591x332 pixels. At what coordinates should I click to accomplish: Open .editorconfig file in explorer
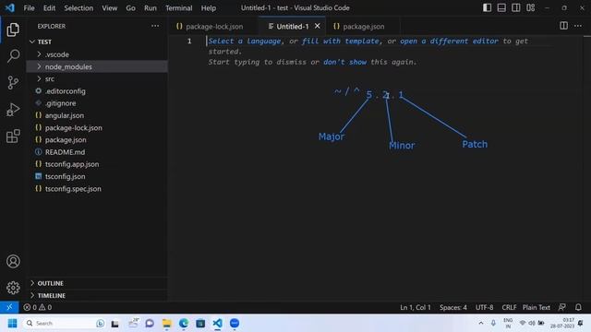coord(97,91)
